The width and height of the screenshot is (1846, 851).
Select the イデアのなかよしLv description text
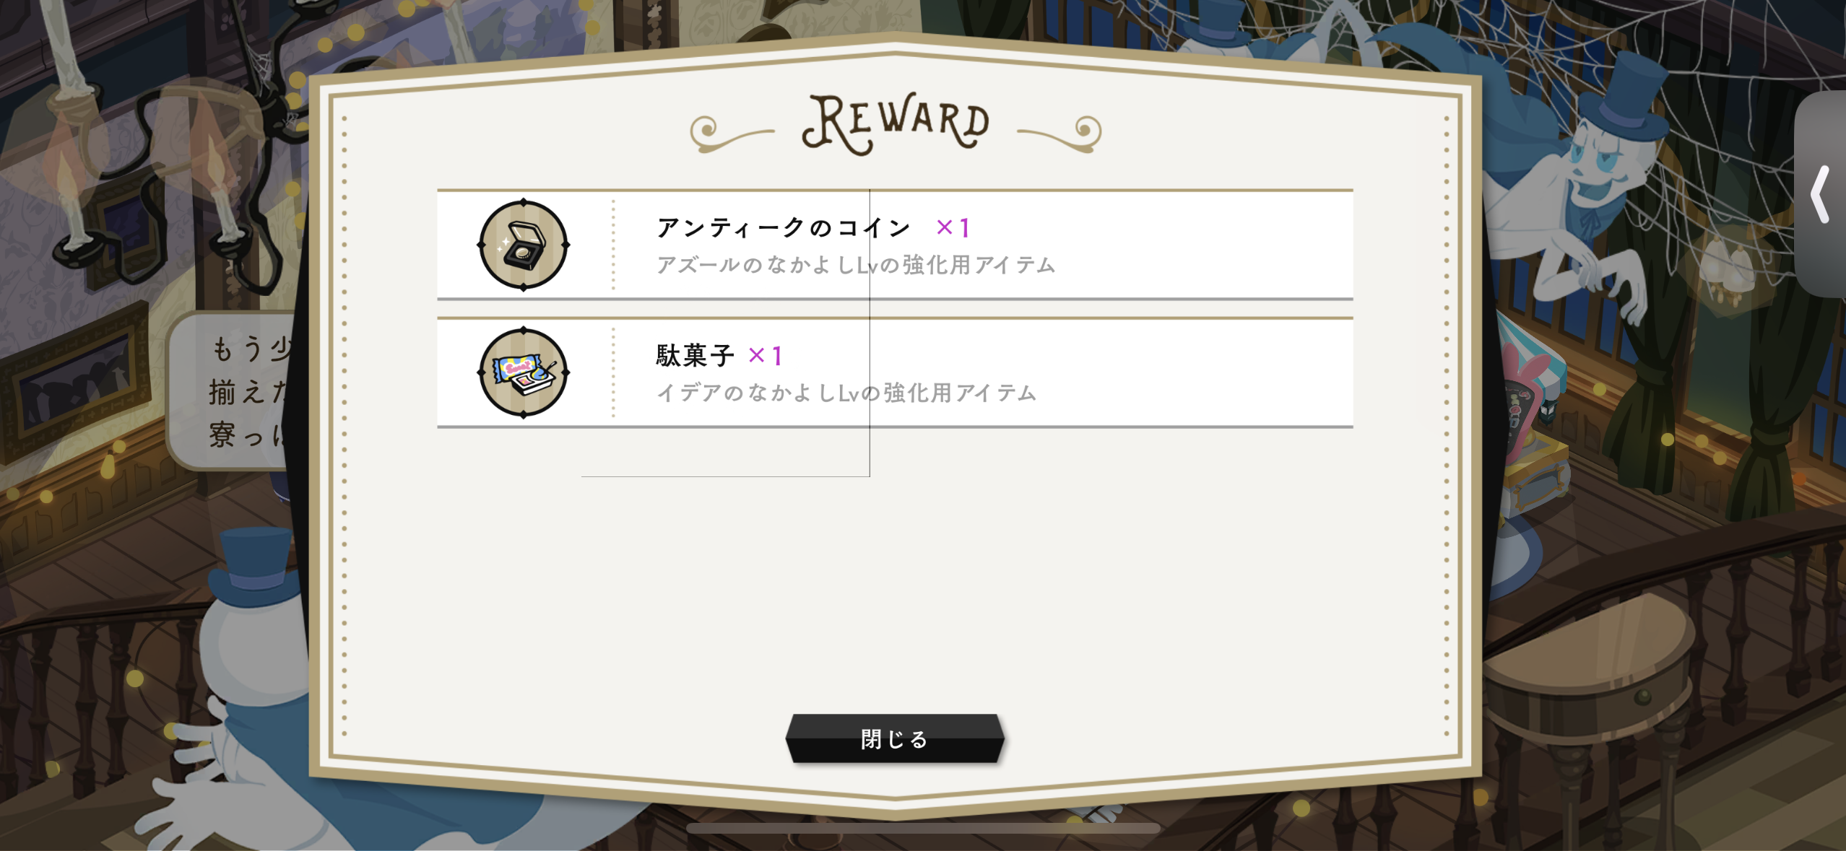[x=846, y=393]
